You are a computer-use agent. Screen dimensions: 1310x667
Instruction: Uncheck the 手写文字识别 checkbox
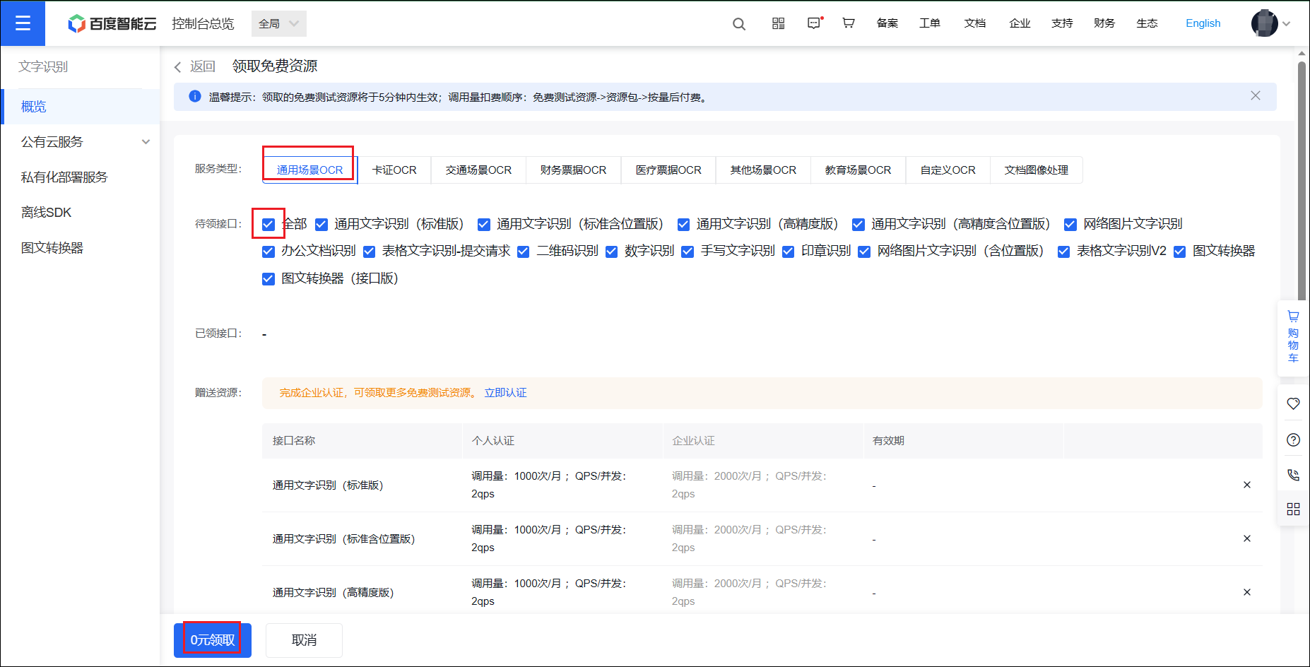point(688,252)
